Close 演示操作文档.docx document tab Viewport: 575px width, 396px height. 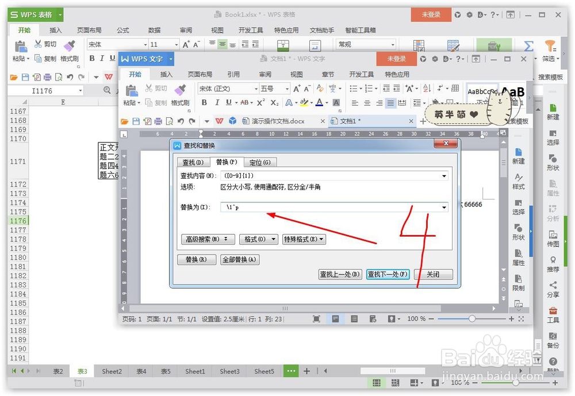click(x=323, y=121)
